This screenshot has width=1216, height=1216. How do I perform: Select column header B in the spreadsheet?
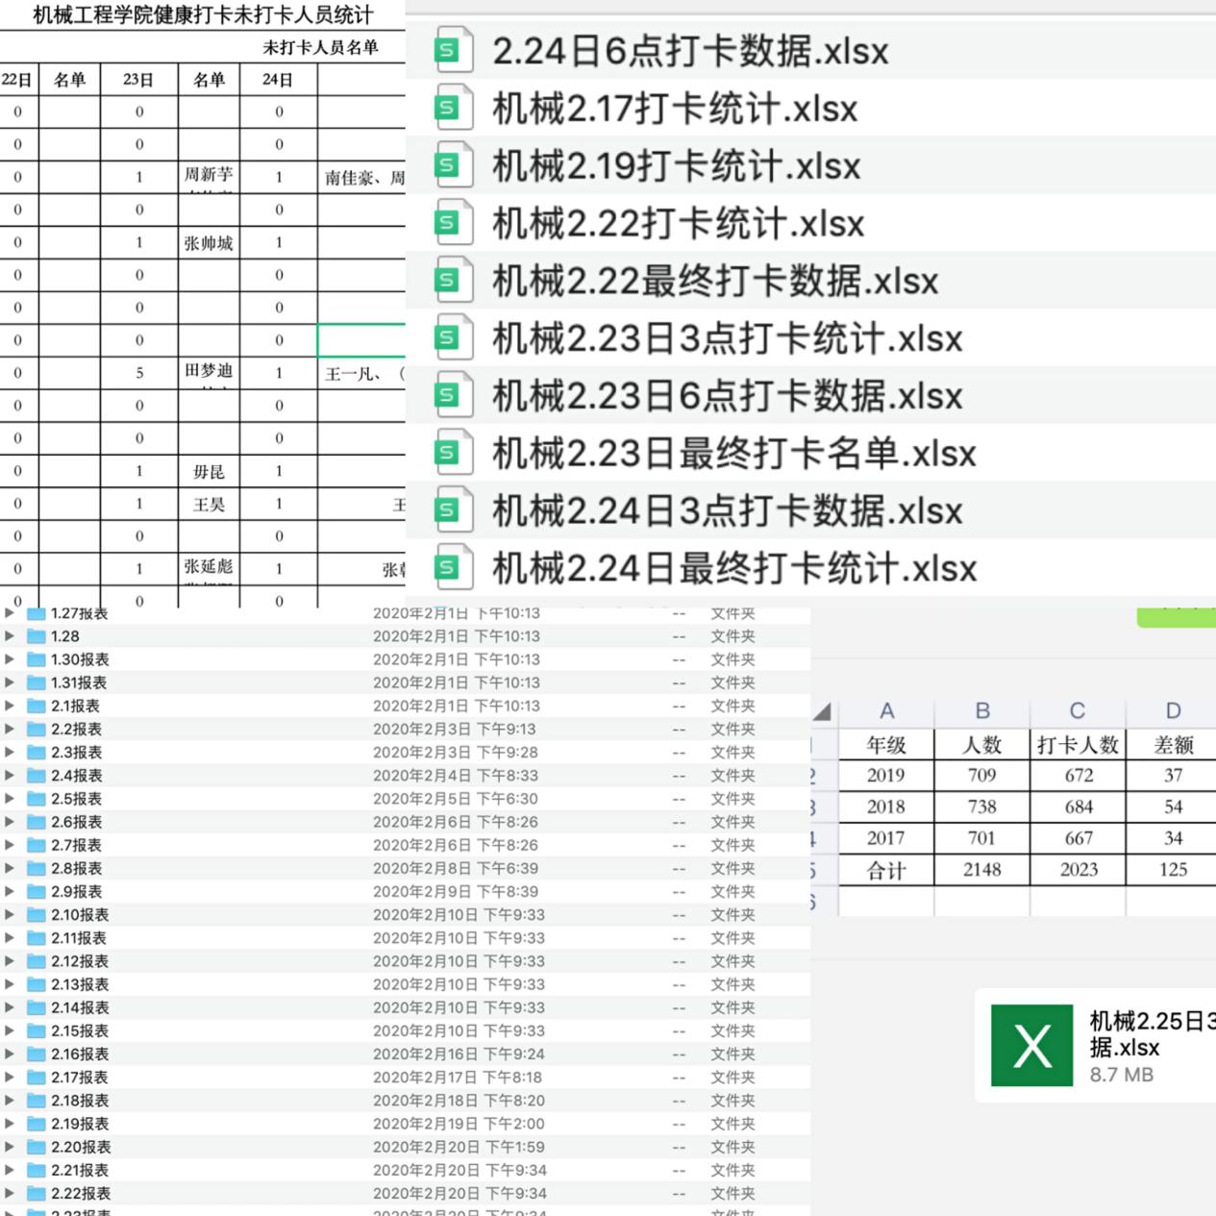(x=981, y=711)
